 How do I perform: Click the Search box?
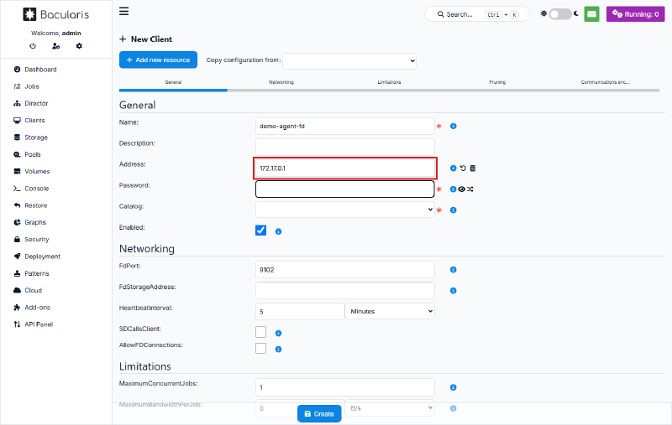[x=477, y=14]
